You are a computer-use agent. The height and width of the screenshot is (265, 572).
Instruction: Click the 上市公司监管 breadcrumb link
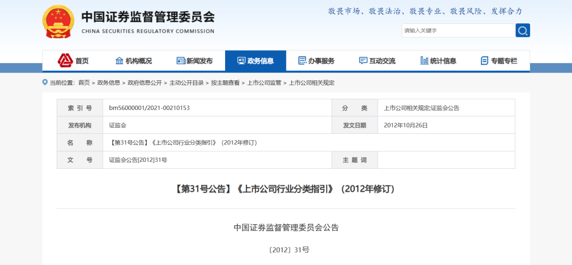(x=264, y=83)
